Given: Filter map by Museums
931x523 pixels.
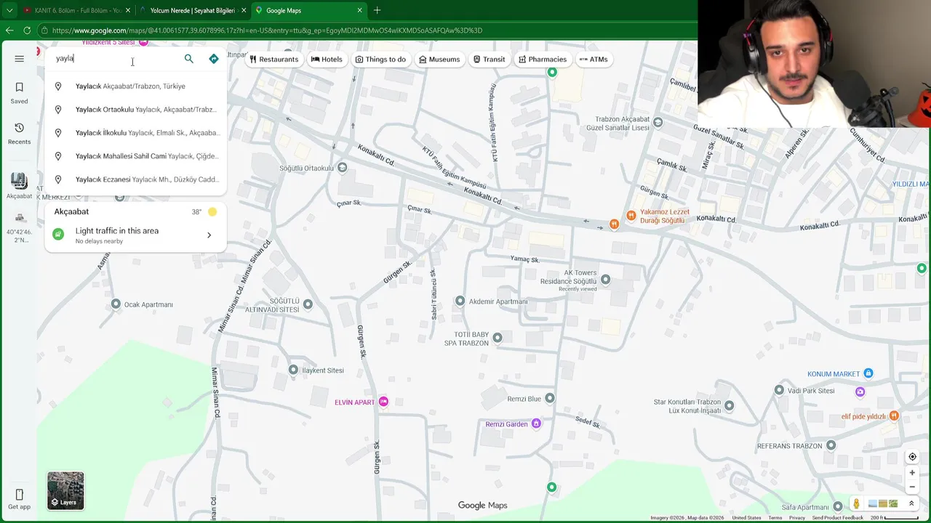Looking at the screenshot, I should click(x=439, y=60).
